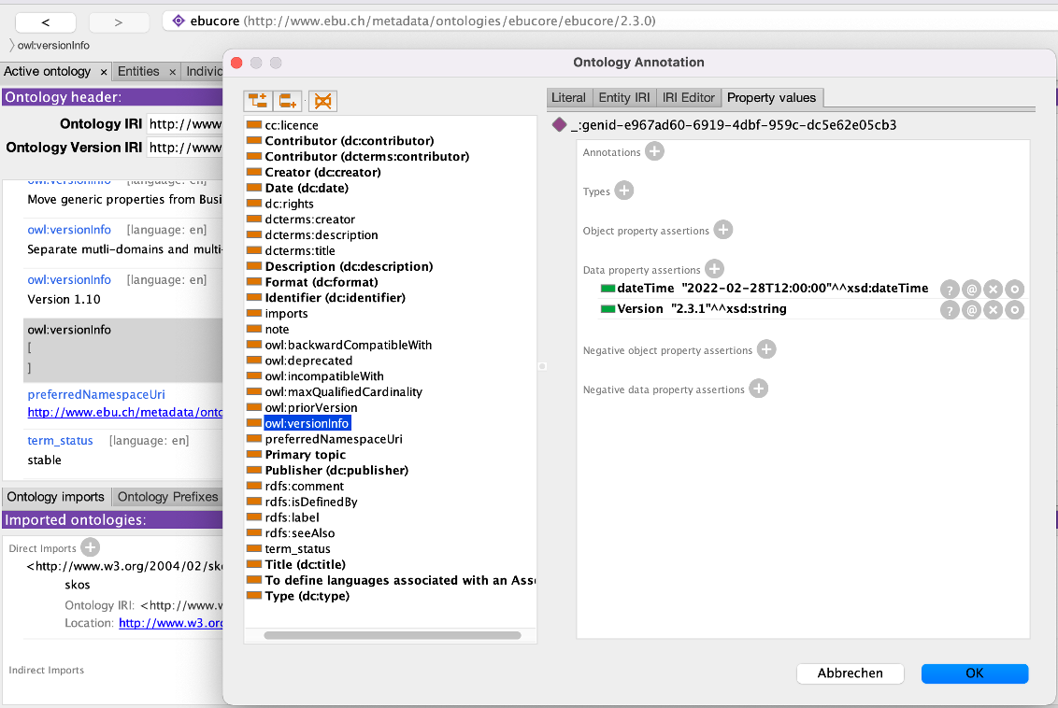Click Ontology Version IRI field
Image resolution: width=1058 pixels, height=708 pixels.
tap(185, 148)
